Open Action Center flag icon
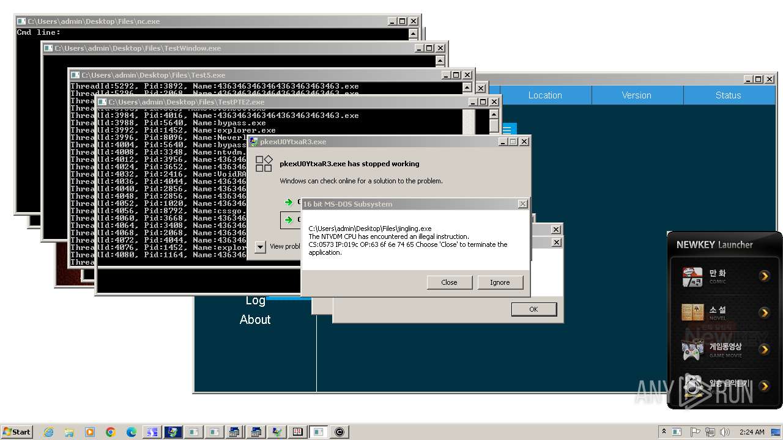The image size is (783, 440). click(x=696, y=432)
